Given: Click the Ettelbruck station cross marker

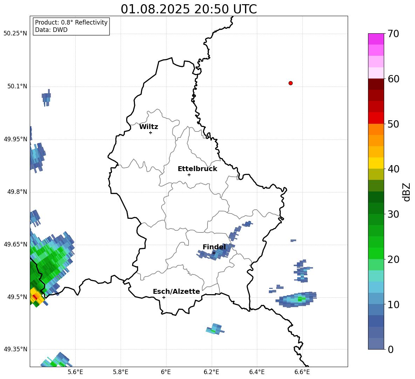Looking at the screenshot, I should [189, 175].
